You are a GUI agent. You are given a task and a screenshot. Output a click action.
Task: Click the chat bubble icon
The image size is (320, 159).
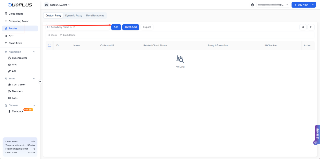pos(316,142)
